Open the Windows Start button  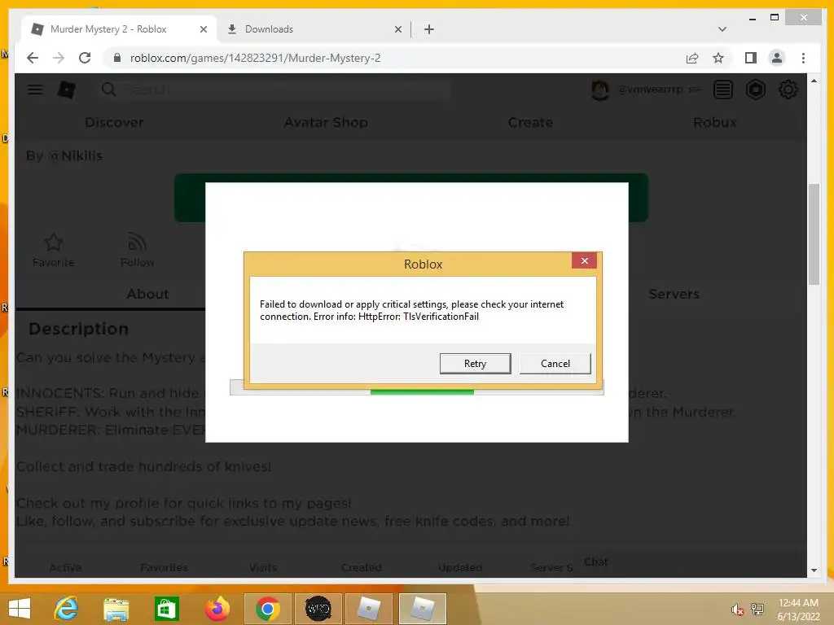[20, 609]
